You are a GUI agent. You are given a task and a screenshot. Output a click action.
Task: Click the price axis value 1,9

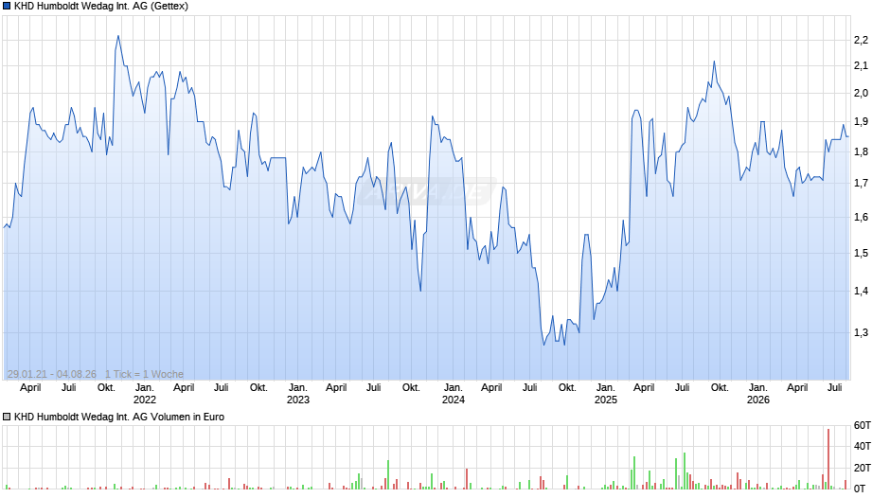coord(861,121)
